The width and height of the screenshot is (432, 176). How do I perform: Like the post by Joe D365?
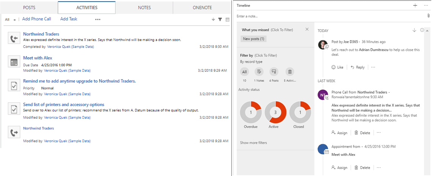(337, 67)
